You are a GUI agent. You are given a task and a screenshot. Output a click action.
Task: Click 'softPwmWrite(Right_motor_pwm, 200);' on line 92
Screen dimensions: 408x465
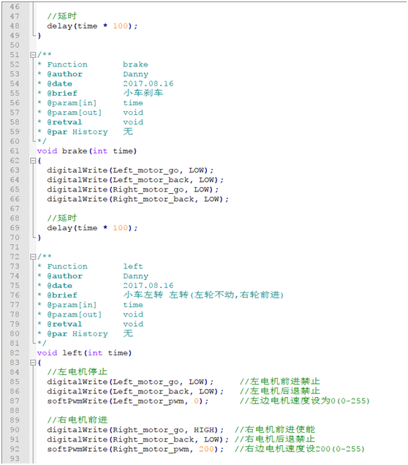(135, 450)
